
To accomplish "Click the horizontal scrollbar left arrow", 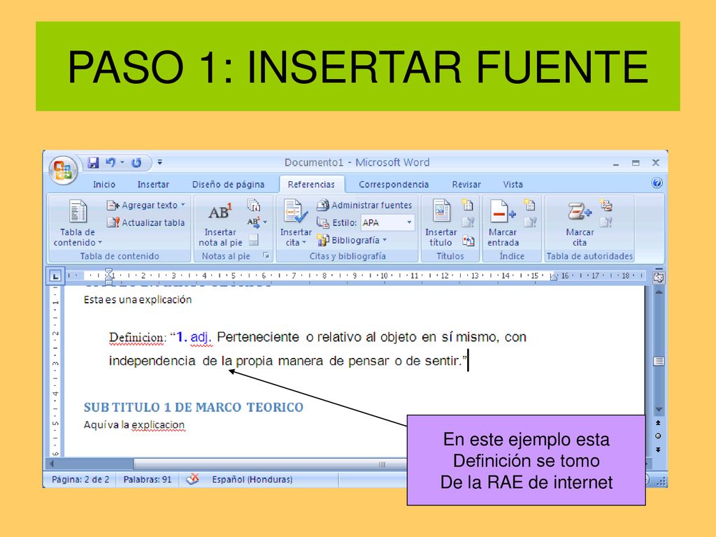I will coord(52,464).
